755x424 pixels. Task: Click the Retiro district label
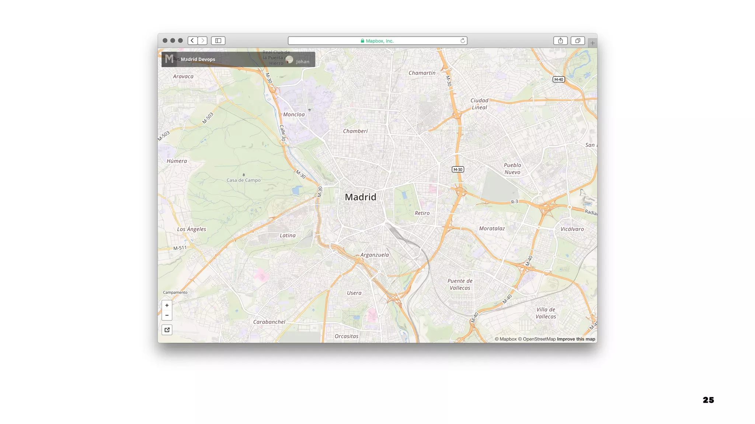click(x=422, y=213)
